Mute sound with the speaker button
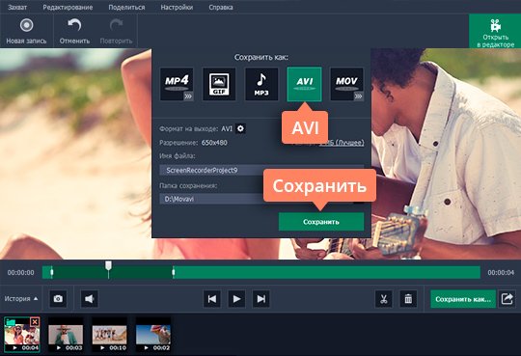This screenshot has width=521, height=356. pyautogui.click(x=90, y=299)
